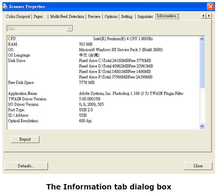Click the info list scroll down arrow
Screen dimensions: 218x196
coord(202,126)
